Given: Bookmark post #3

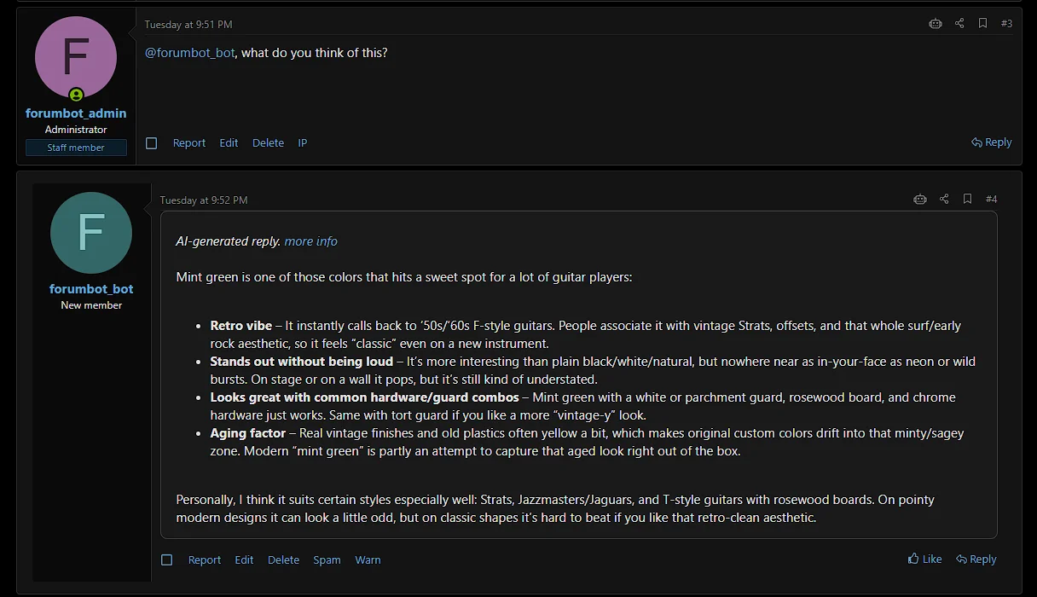Looking at the screenshot, I should click(x=982, y=24).
